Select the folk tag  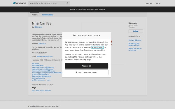click(x=33, y=91)
